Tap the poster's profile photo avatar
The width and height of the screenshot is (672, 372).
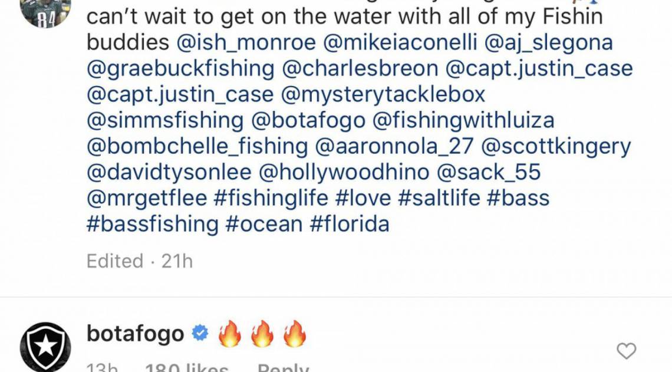pyautogui.click(x=45, y=12)
